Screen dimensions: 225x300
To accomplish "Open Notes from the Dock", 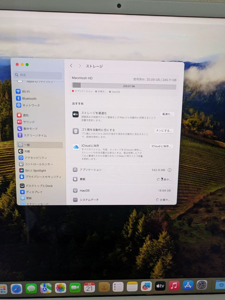I will (x=132, y=286).
